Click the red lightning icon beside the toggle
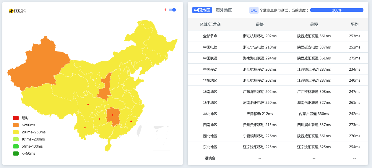The width and height of the screenshot is (372, 168). point(165,10)
